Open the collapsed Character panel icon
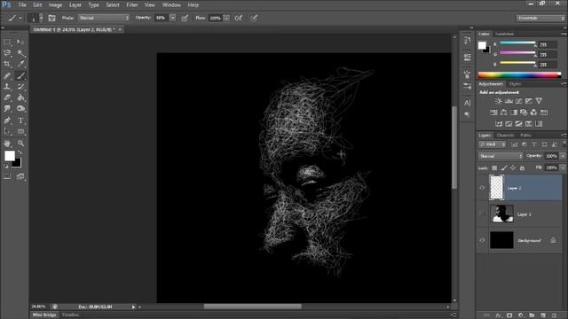This screenshot has width=568, height=319. click(x=468, y=103)
